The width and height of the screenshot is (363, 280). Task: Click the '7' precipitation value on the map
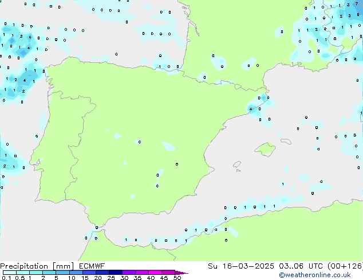click(357, 3)
